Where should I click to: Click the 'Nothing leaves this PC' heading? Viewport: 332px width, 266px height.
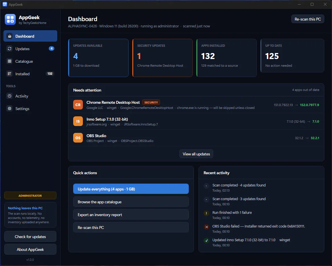[x=25, y=208]
